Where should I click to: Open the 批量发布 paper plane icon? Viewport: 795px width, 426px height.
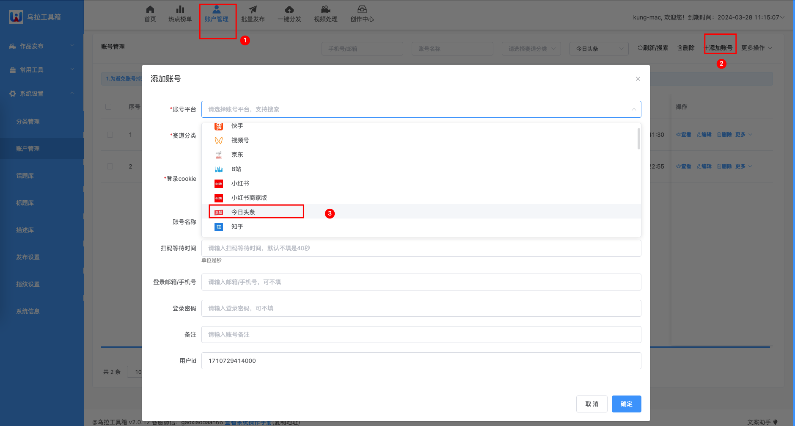point(253,9)
